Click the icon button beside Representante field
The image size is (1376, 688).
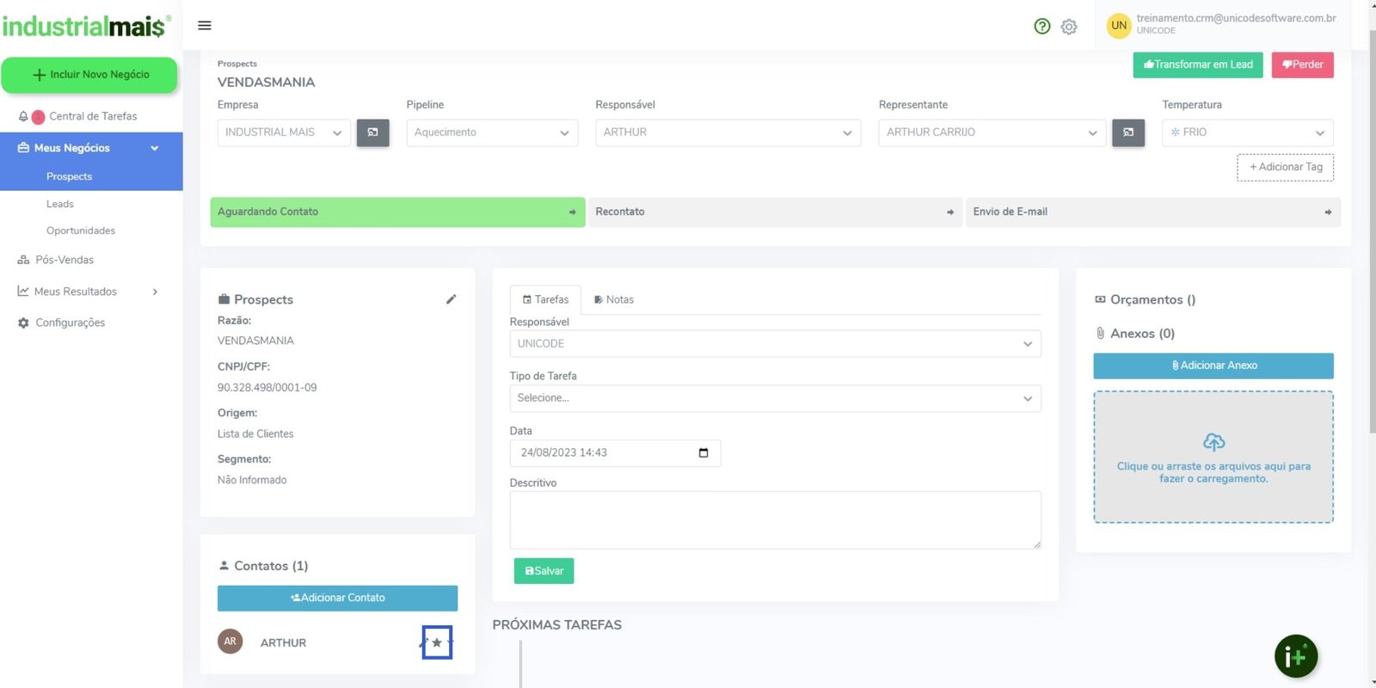click(1128, 132)
